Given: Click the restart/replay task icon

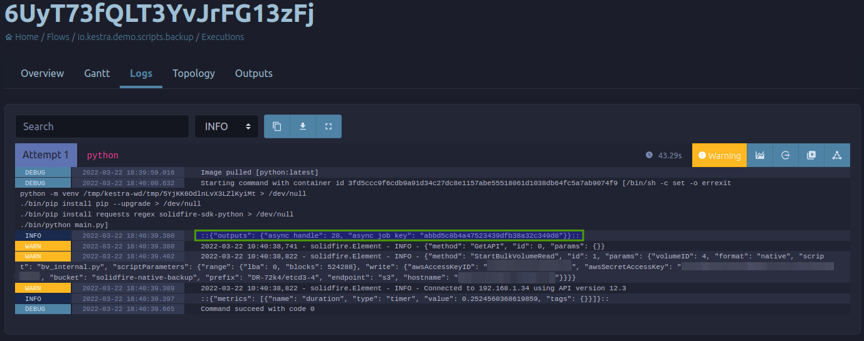Looking at the screenshot, I should (811, 155).
